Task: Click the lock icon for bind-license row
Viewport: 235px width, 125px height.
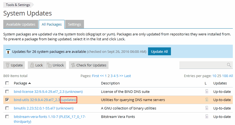Action: (x=207, y=92)
